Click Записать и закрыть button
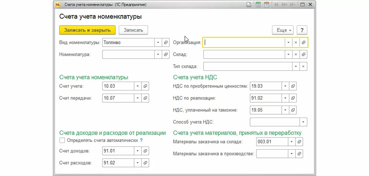 click(x=87, y=30)
